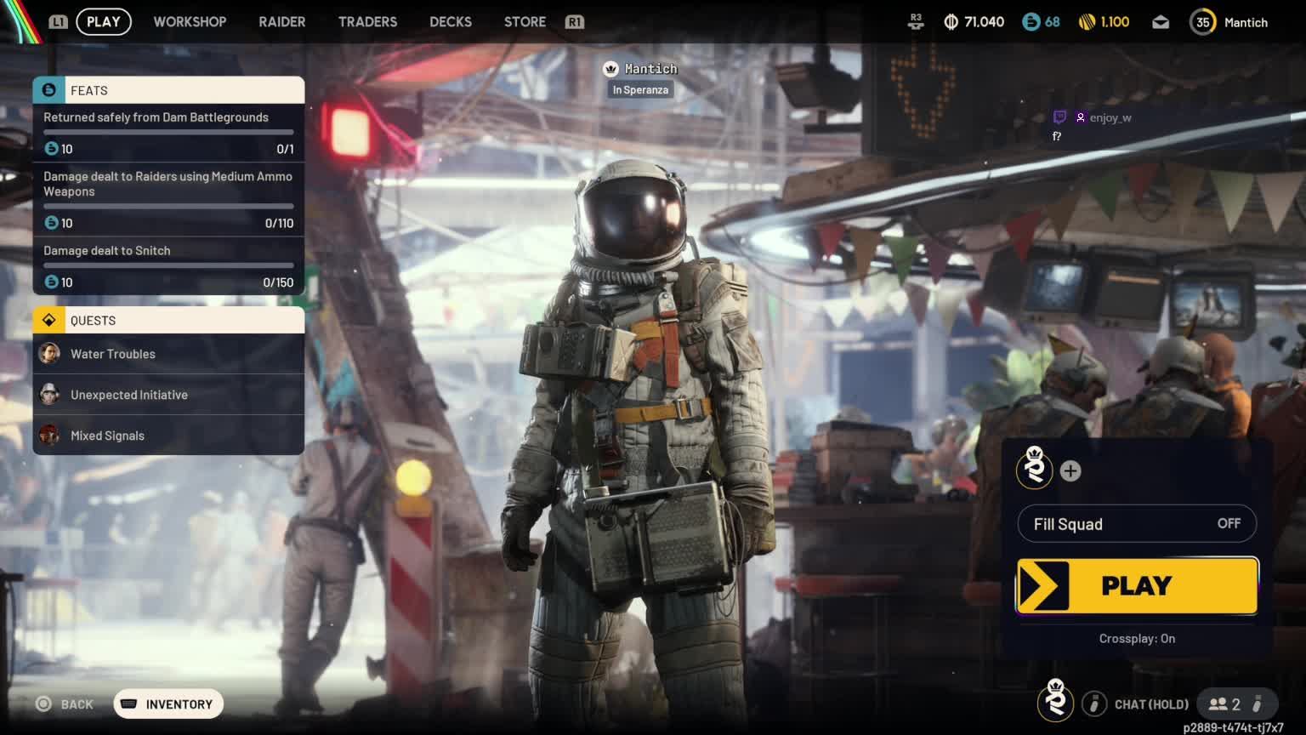Click the enjoy_w chat username

click(x=1110, y=118)
